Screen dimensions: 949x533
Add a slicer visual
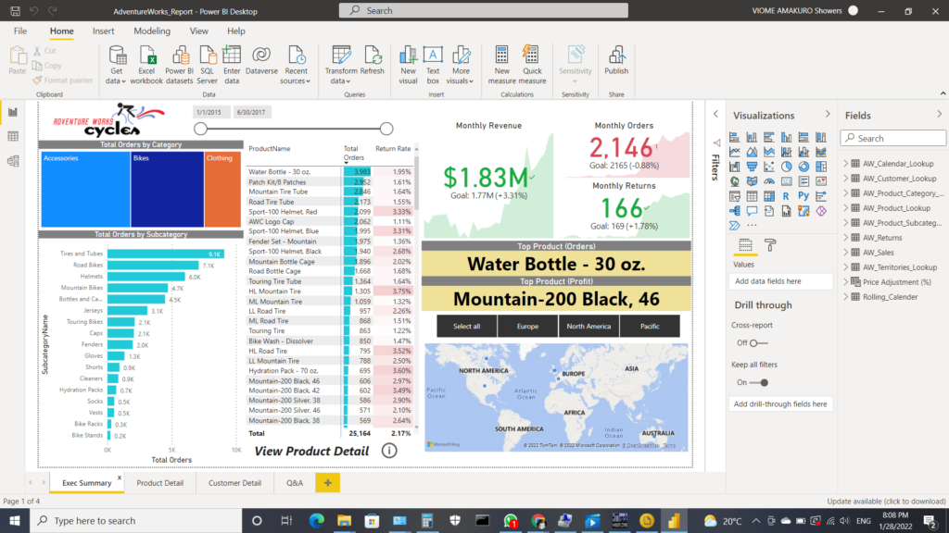click(734, 196)
